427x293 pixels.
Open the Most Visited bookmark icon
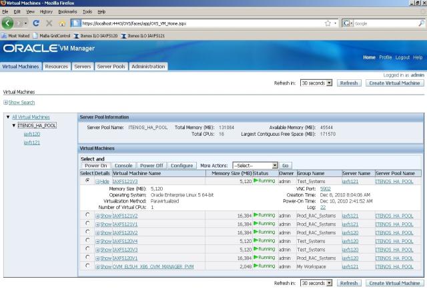pos(4,35)
